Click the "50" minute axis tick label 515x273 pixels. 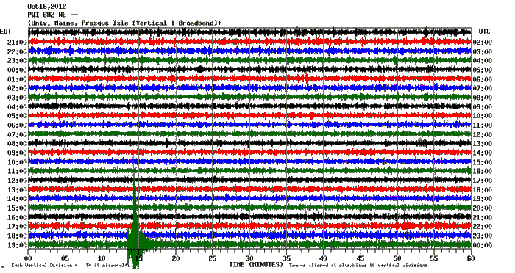[397, 258]
